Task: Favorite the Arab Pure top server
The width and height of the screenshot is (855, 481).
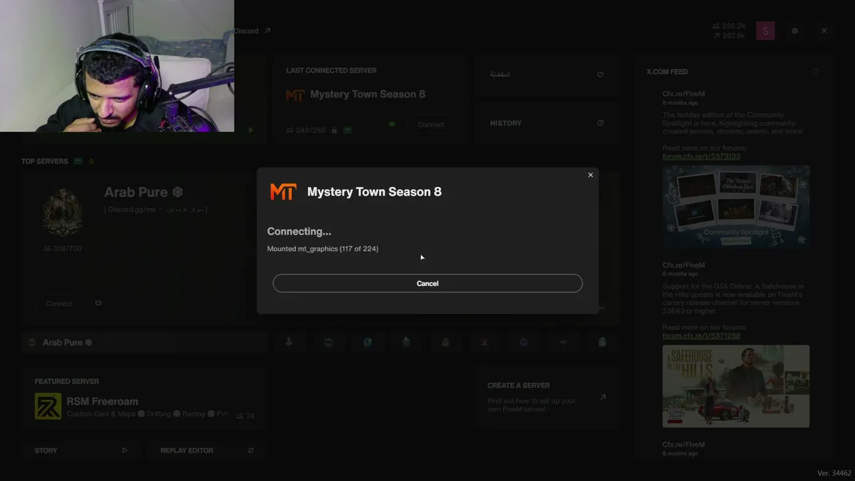Action: coord(98,303)
